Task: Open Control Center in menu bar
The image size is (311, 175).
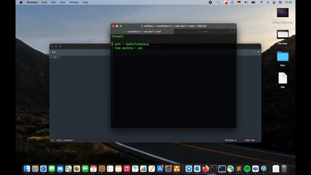Action: [x=274, y=2]
